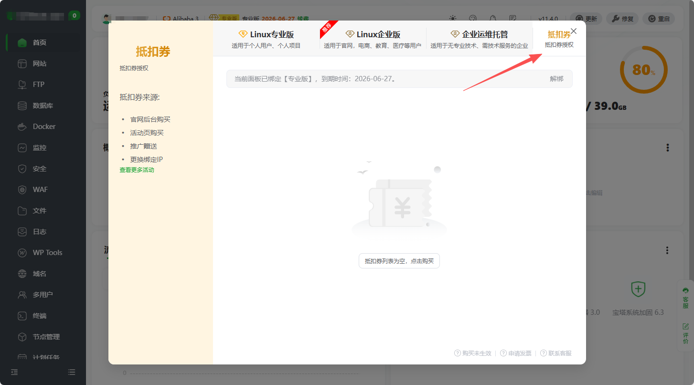Open the Docker section from the sidebar

pyautogui.click(x=22, y=126)
